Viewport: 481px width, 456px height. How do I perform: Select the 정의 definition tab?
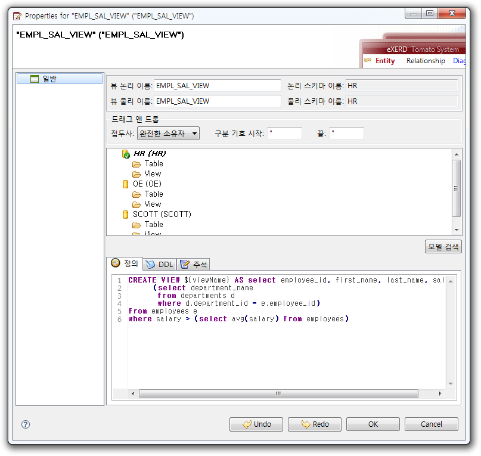[125, 263]
